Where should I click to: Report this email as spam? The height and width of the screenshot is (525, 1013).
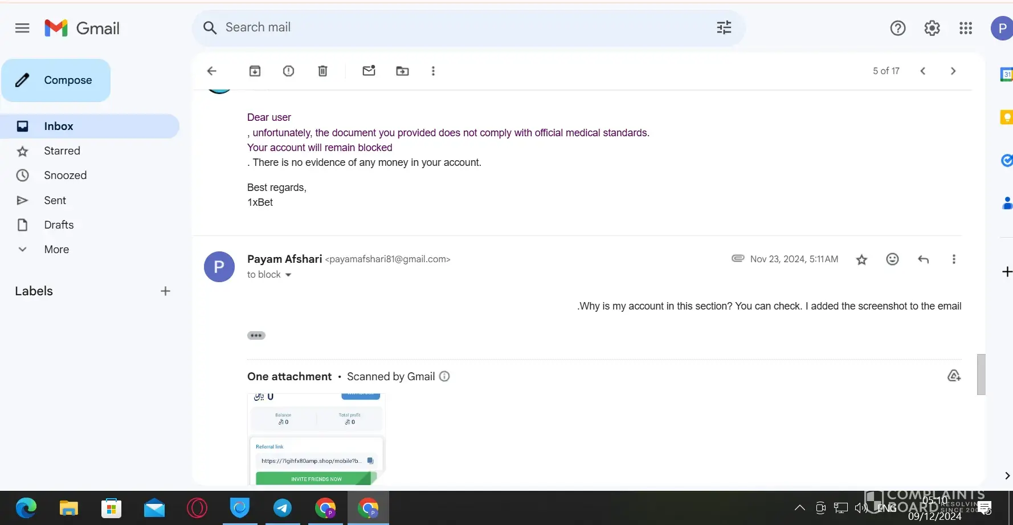pyautogui.click(x=288, y=71)
